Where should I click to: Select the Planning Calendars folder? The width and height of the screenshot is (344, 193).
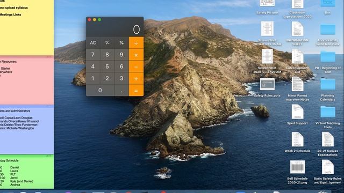[328, 85]
